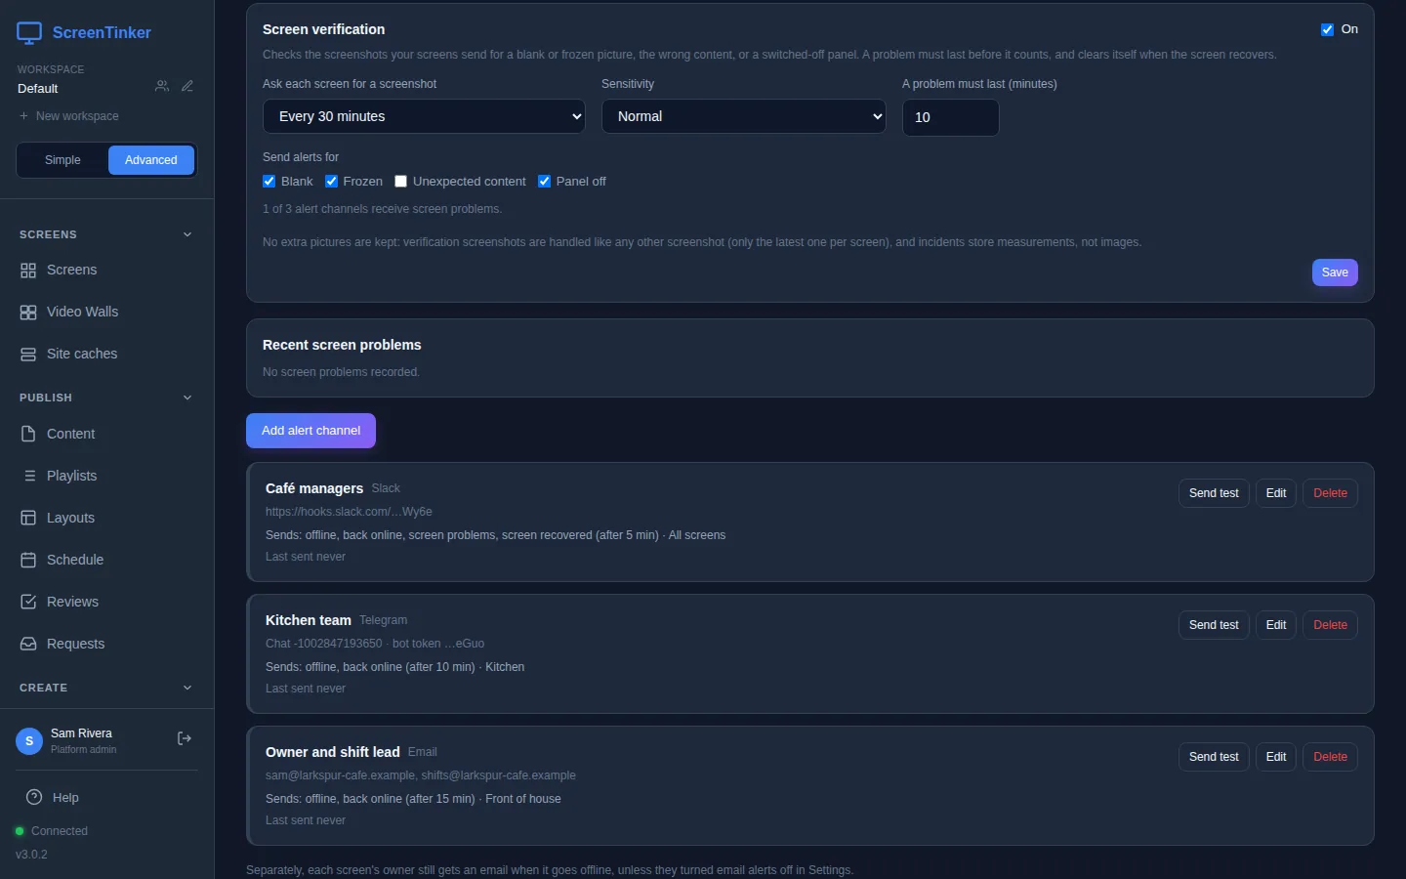Click the Default workspace name
The image size is (1406, 879).
tap(38, 89)
